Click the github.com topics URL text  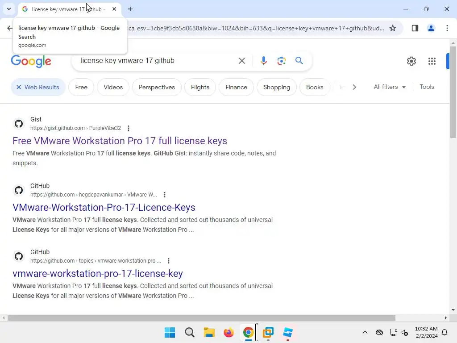tap(96, 261)
